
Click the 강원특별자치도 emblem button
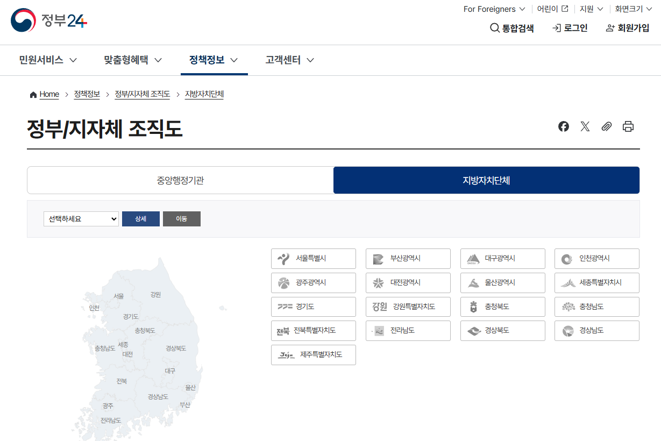[x=408, y=307]
